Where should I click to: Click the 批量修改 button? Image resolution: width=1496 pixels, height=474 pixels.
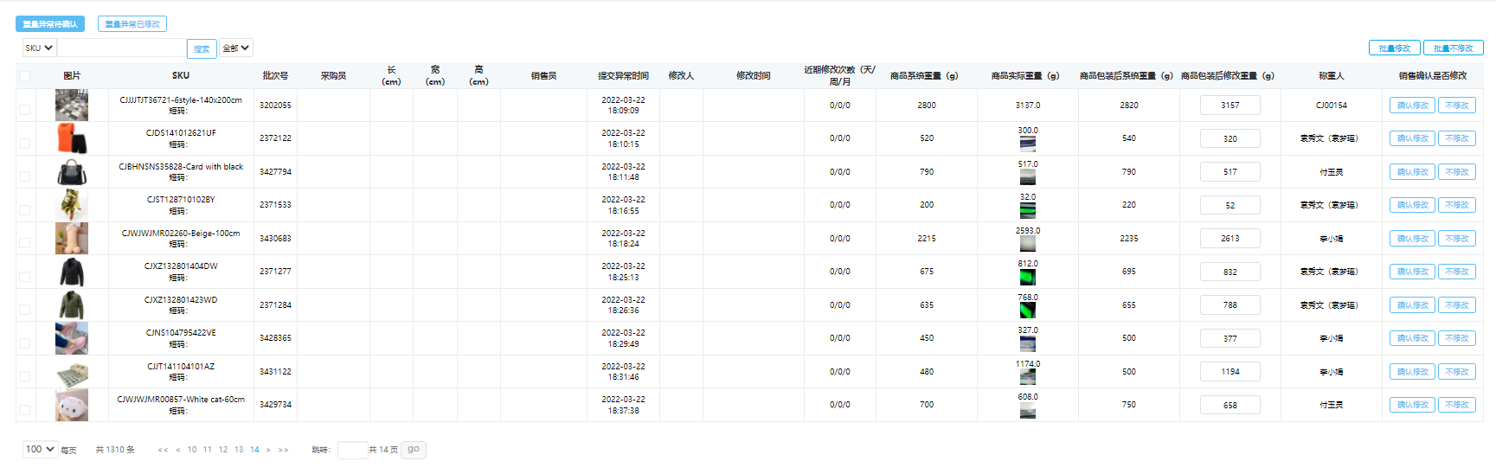(1394, 48)
